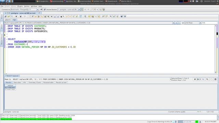Click the floppy icon right of Active Session
Image resolution: width=219 pixels, height=123 pixels.
(103, 10)
